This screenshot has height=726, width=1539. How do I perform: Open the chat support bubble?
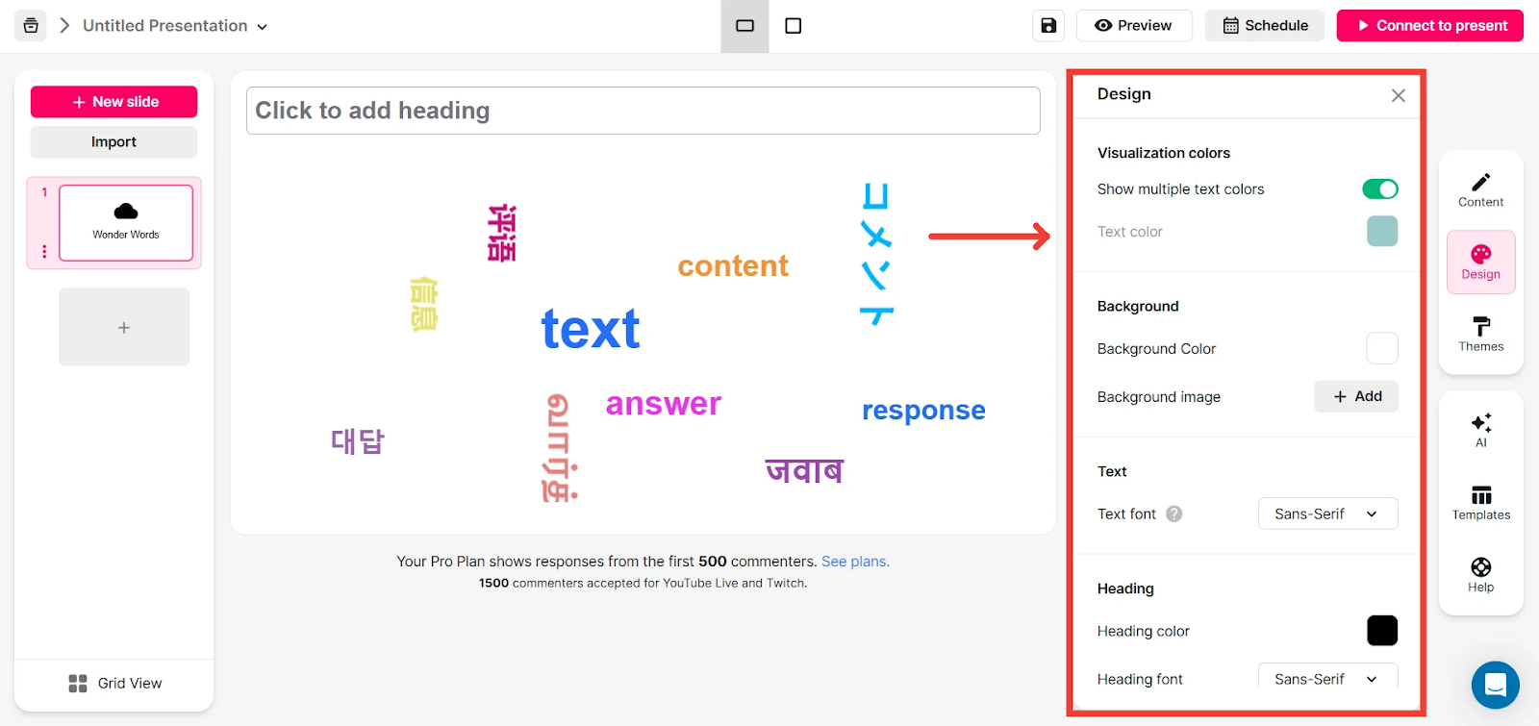tap(1495, 686)
